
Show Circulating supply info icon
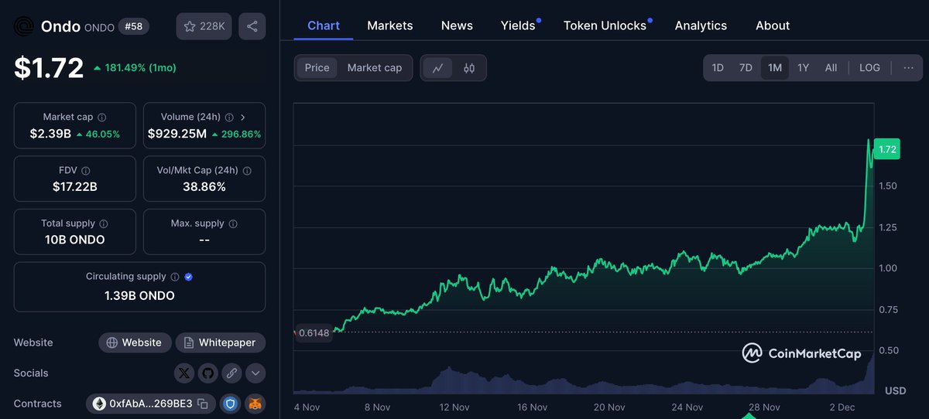175,277
